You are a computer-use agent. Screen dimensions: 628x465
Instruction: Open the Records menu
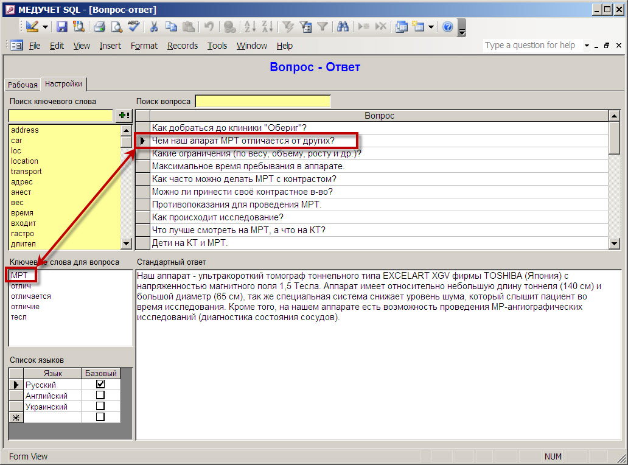183,46
